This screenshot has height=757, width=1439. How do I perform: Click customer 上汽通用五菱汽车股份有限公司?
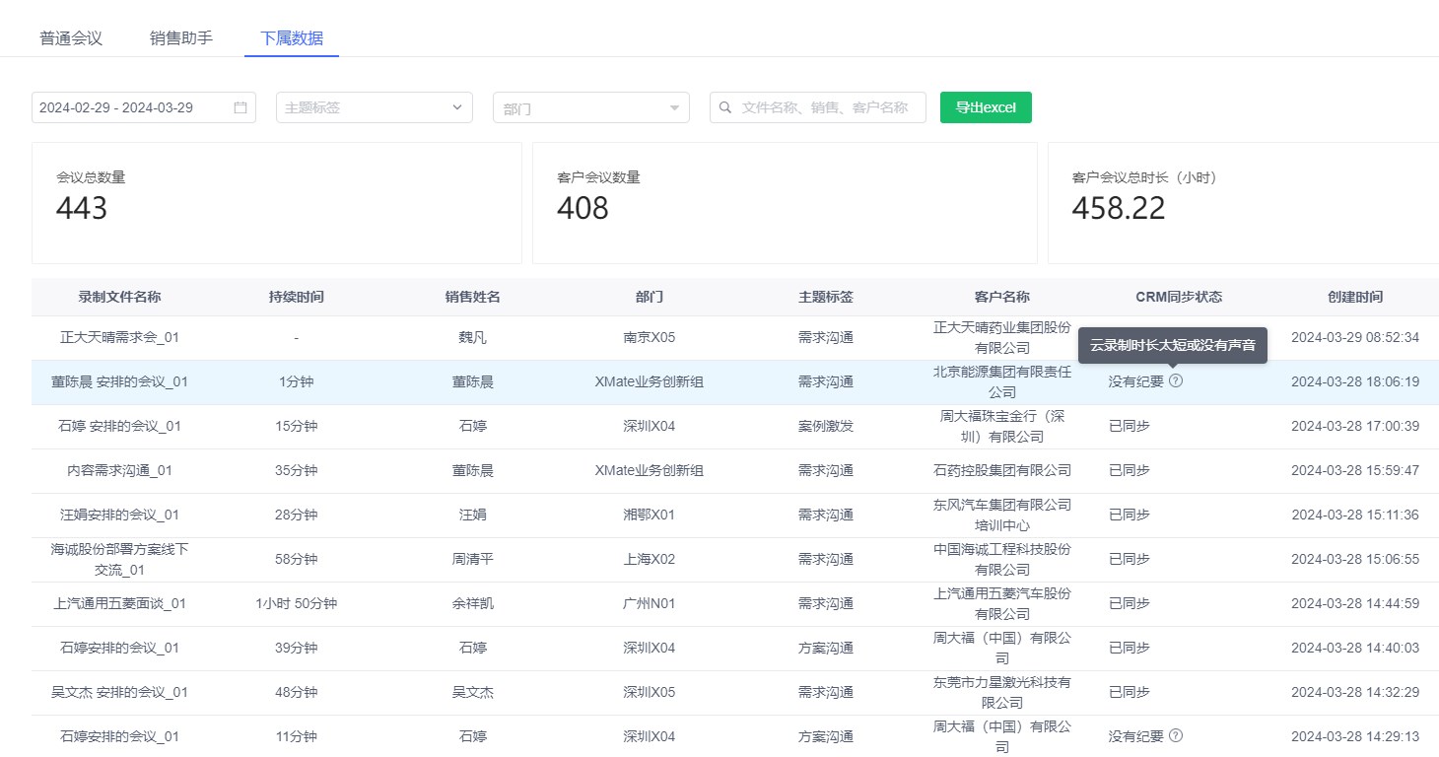point(1002,603)
